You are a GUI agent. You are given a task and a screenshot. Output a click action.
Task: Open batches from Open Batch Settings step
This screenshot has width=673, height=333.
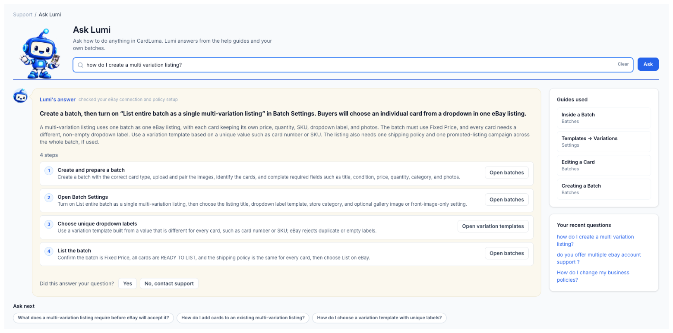(x=507, y=199)
